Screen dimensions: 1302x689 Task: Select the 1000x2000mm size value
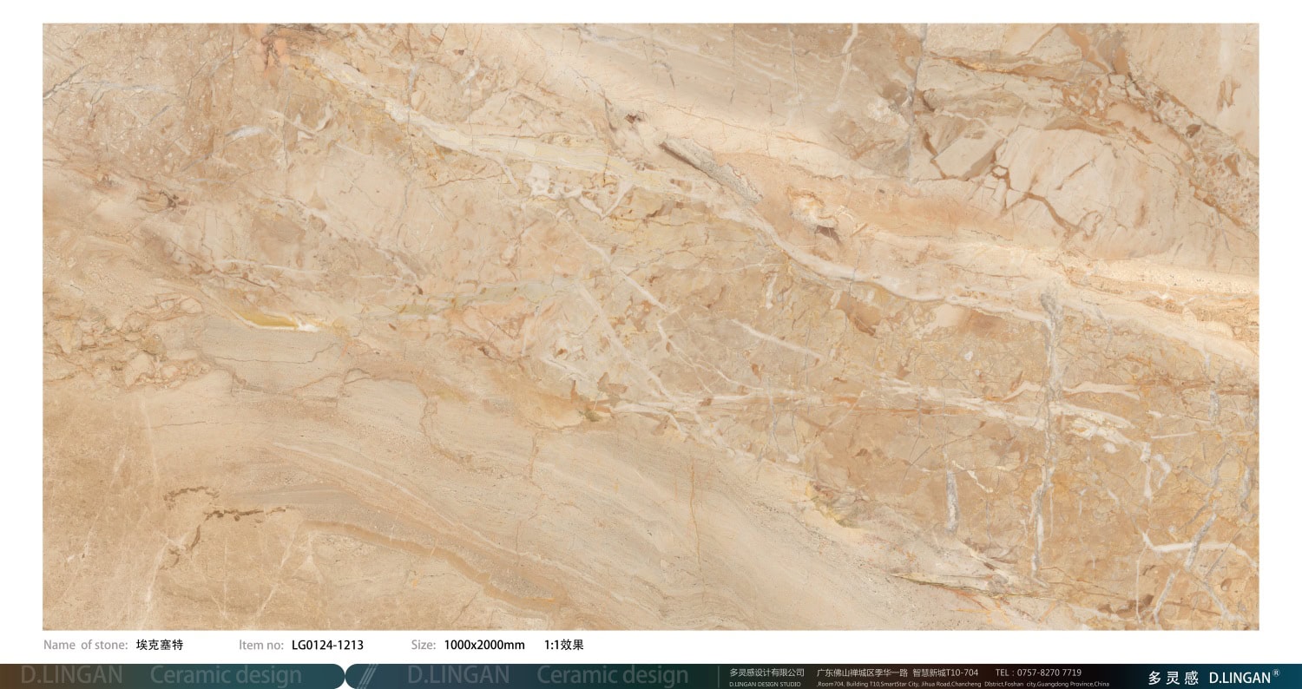coord(484,645)
